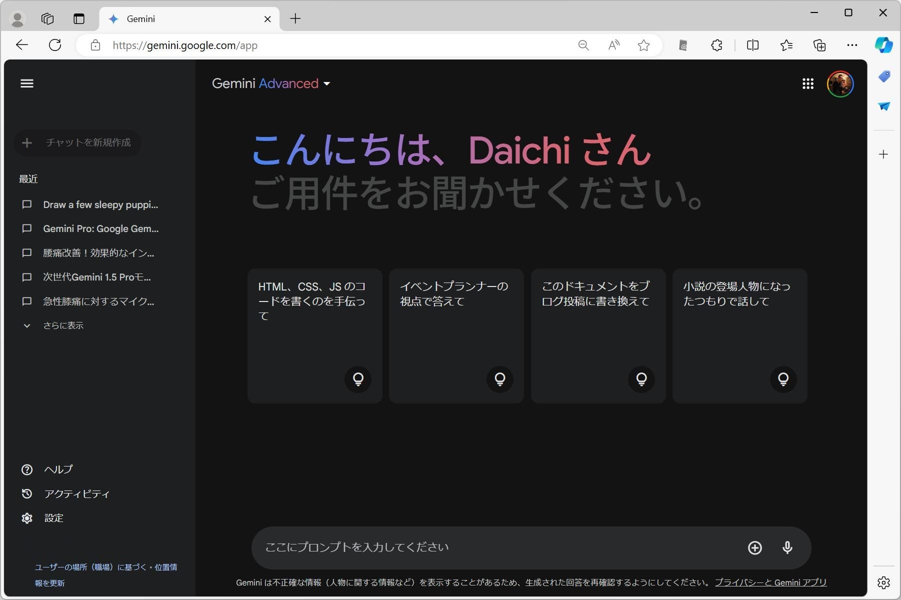Open the tab actions menu icon
This screenshot has height=600, width=901.
pyautogui.click(x=79, y=19)
